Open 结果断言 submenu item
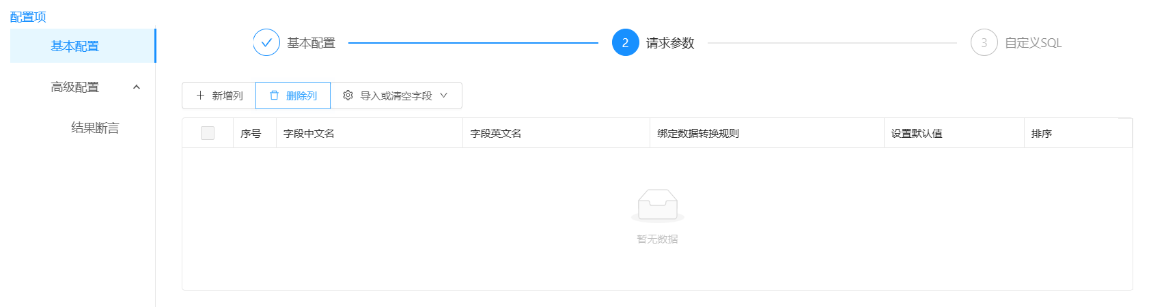The width and height of the screenshot is (1151, 307). (x=95, y=128)
